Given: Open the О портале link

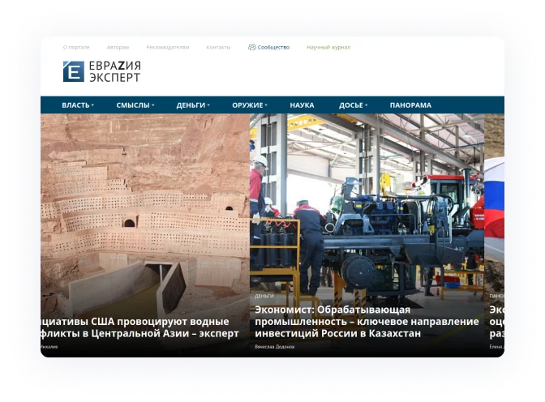Looking at the screenshot, I should (x=76, y=47).
